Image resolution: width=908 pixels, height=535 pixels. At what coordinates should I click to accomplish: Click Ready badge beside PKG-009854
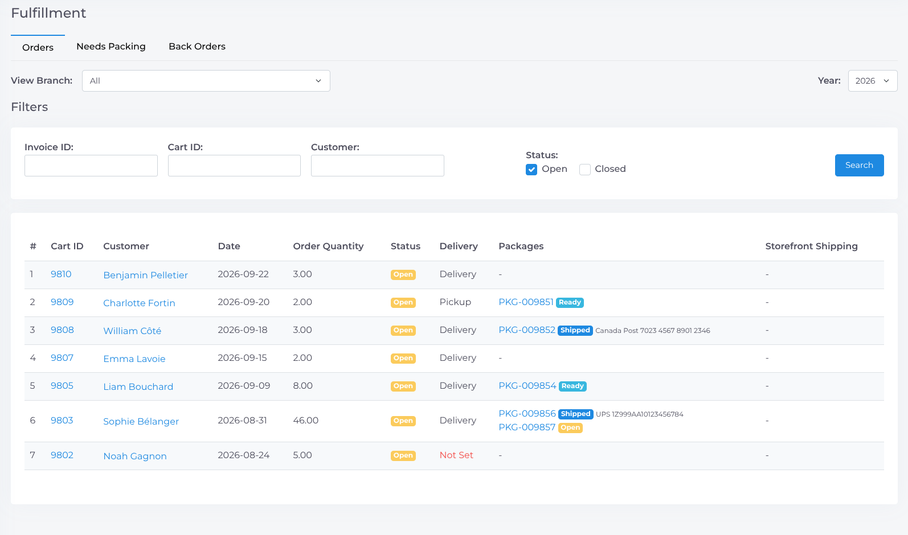click(x=572, y=386)
